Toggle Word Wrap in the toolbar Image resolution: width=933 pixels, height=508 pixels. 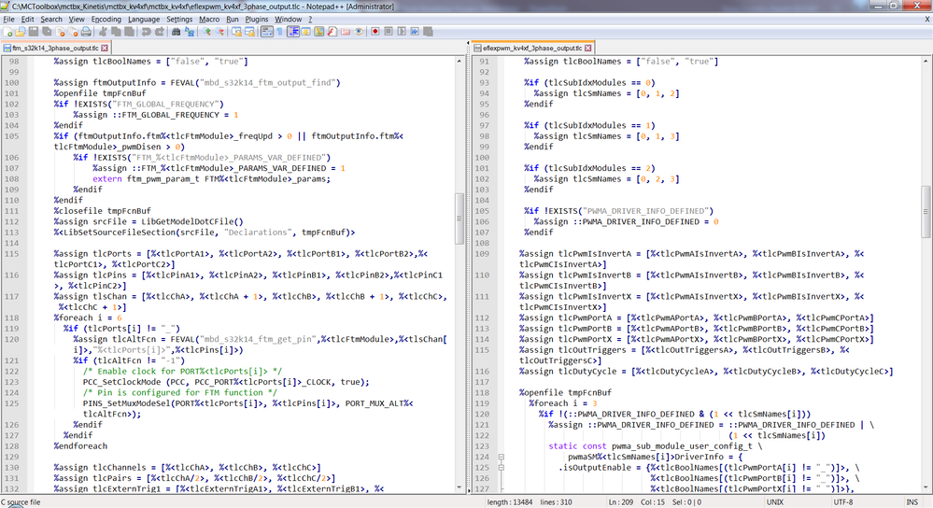266,31
